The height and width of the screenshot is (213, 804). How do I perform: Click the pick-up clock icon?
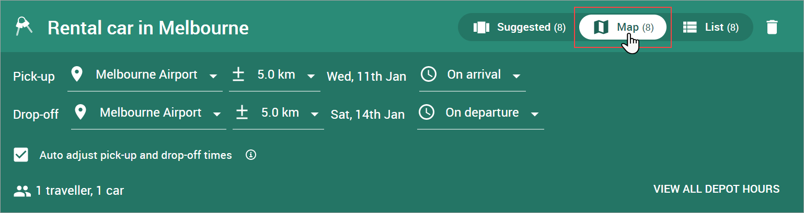429,74
